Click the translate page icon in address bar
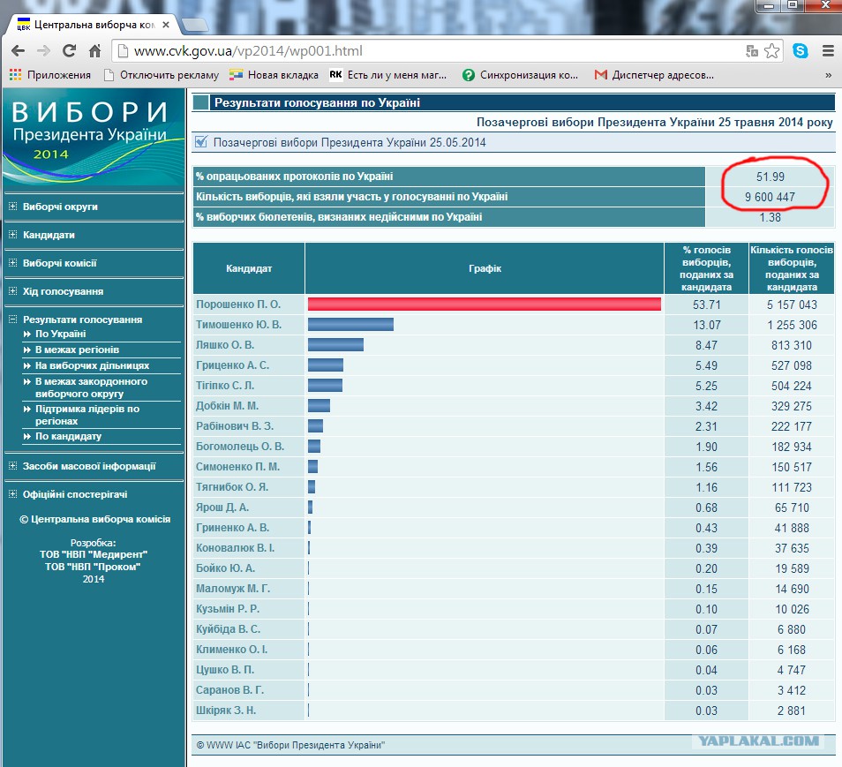Screen dimensions: 842x767 752,51
